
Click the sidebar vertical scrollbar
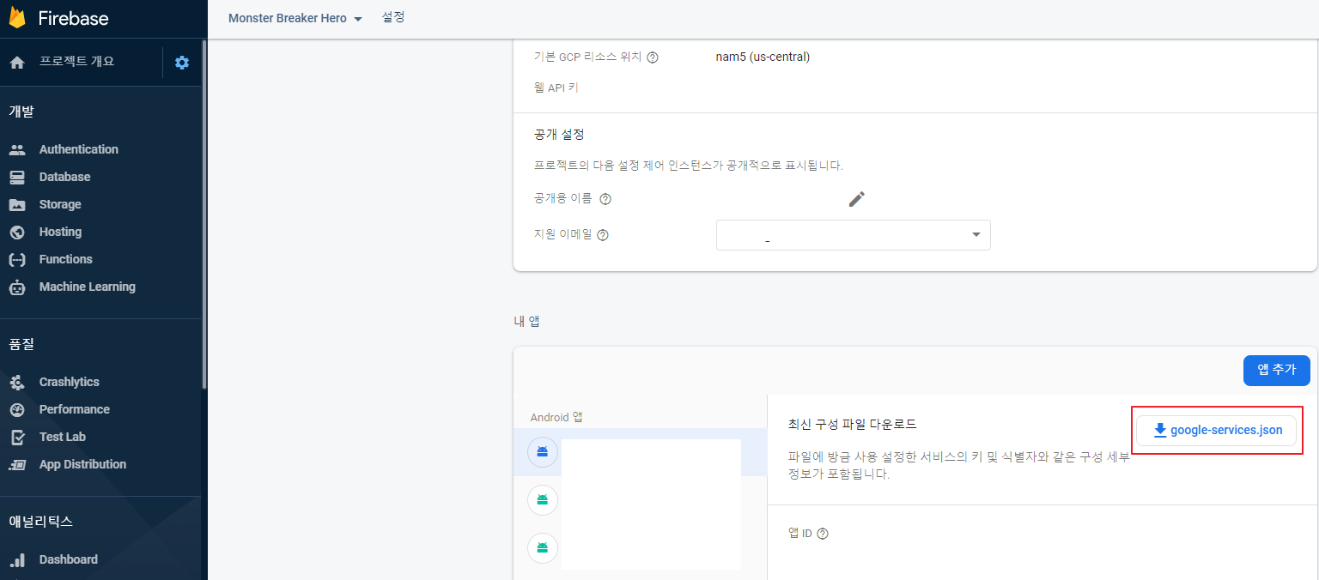(204, 214)
